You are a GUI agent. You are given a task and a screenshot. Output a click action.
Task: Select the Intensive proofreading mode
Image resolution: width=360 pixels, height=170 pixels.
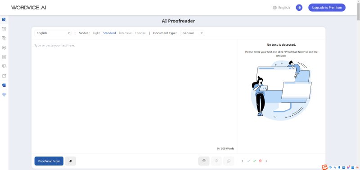click(x=125, y=33)
